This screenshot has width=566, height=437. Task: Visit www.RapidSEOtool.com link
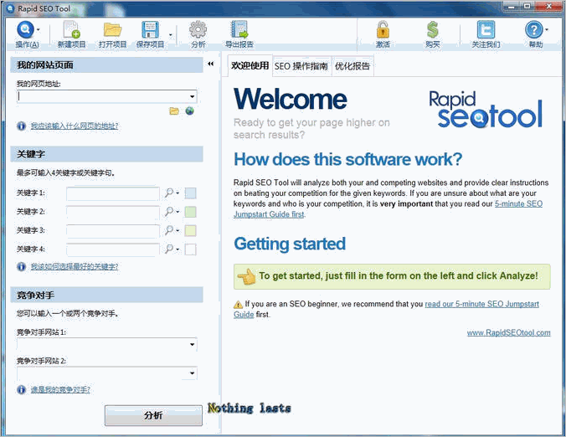[x=508, y=332]
